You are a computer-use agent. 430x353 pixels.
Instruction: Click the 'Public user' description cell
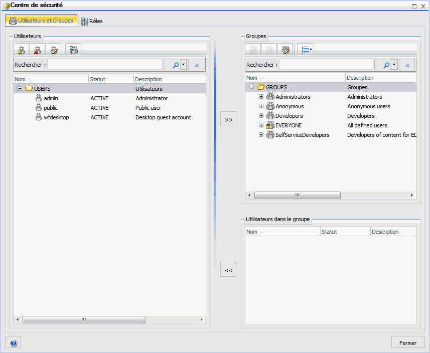pyautogui.click(x=149, y=108)
